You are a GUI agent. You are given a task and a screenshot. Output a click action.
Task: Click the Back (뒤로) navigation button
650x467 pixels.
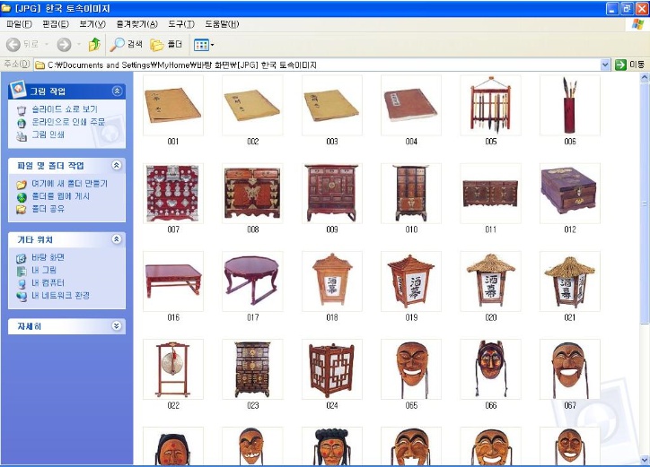[x=22, y=44]
